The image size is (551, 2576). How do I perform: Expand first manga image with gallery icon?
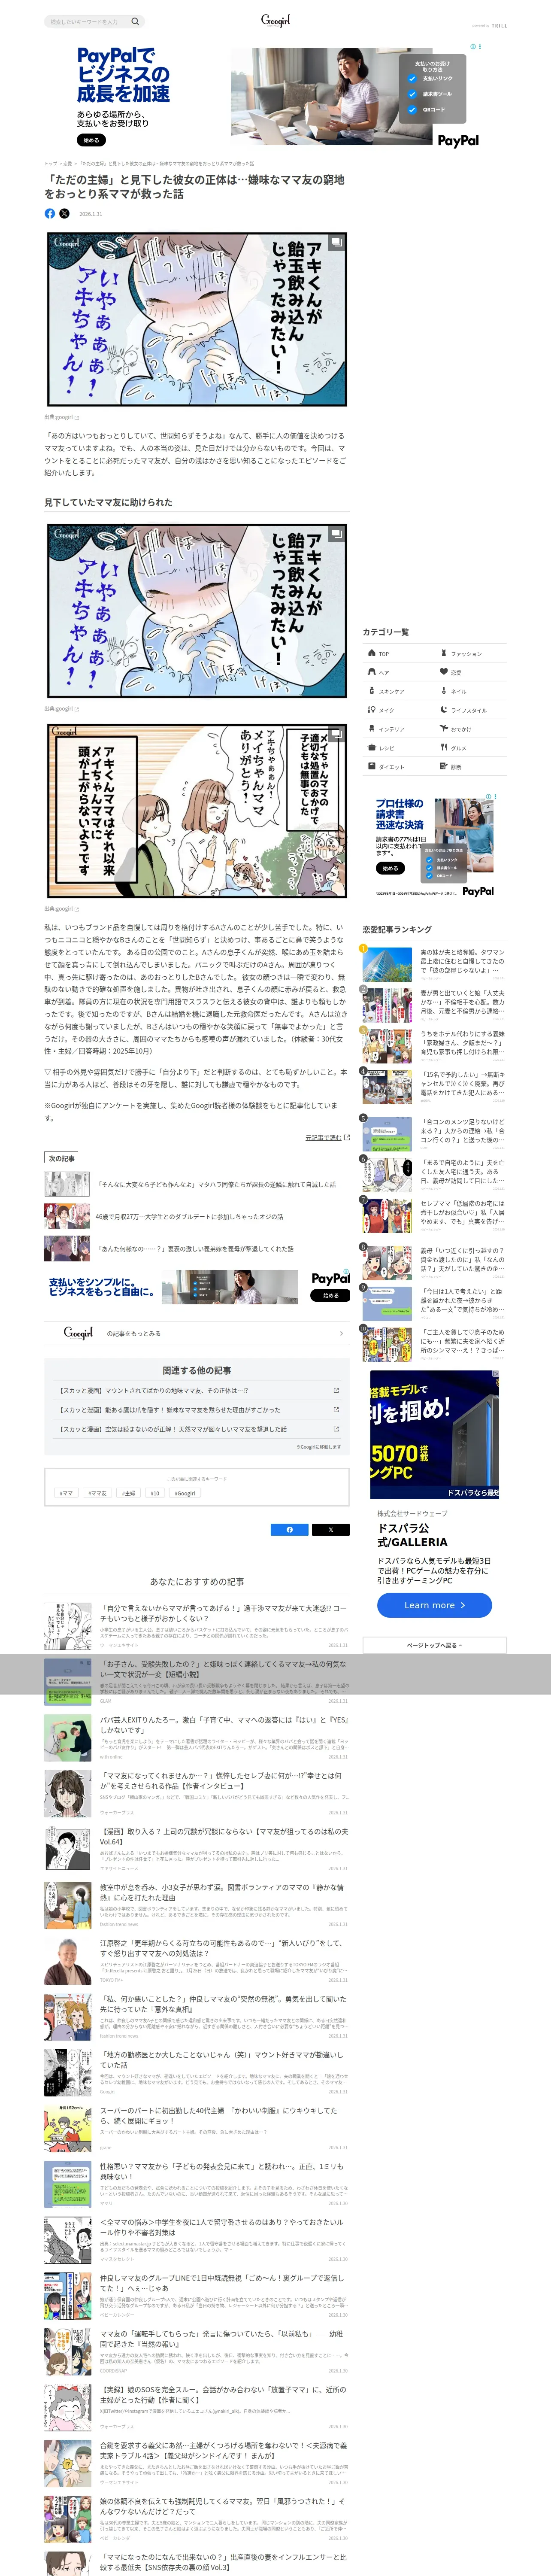337,242
